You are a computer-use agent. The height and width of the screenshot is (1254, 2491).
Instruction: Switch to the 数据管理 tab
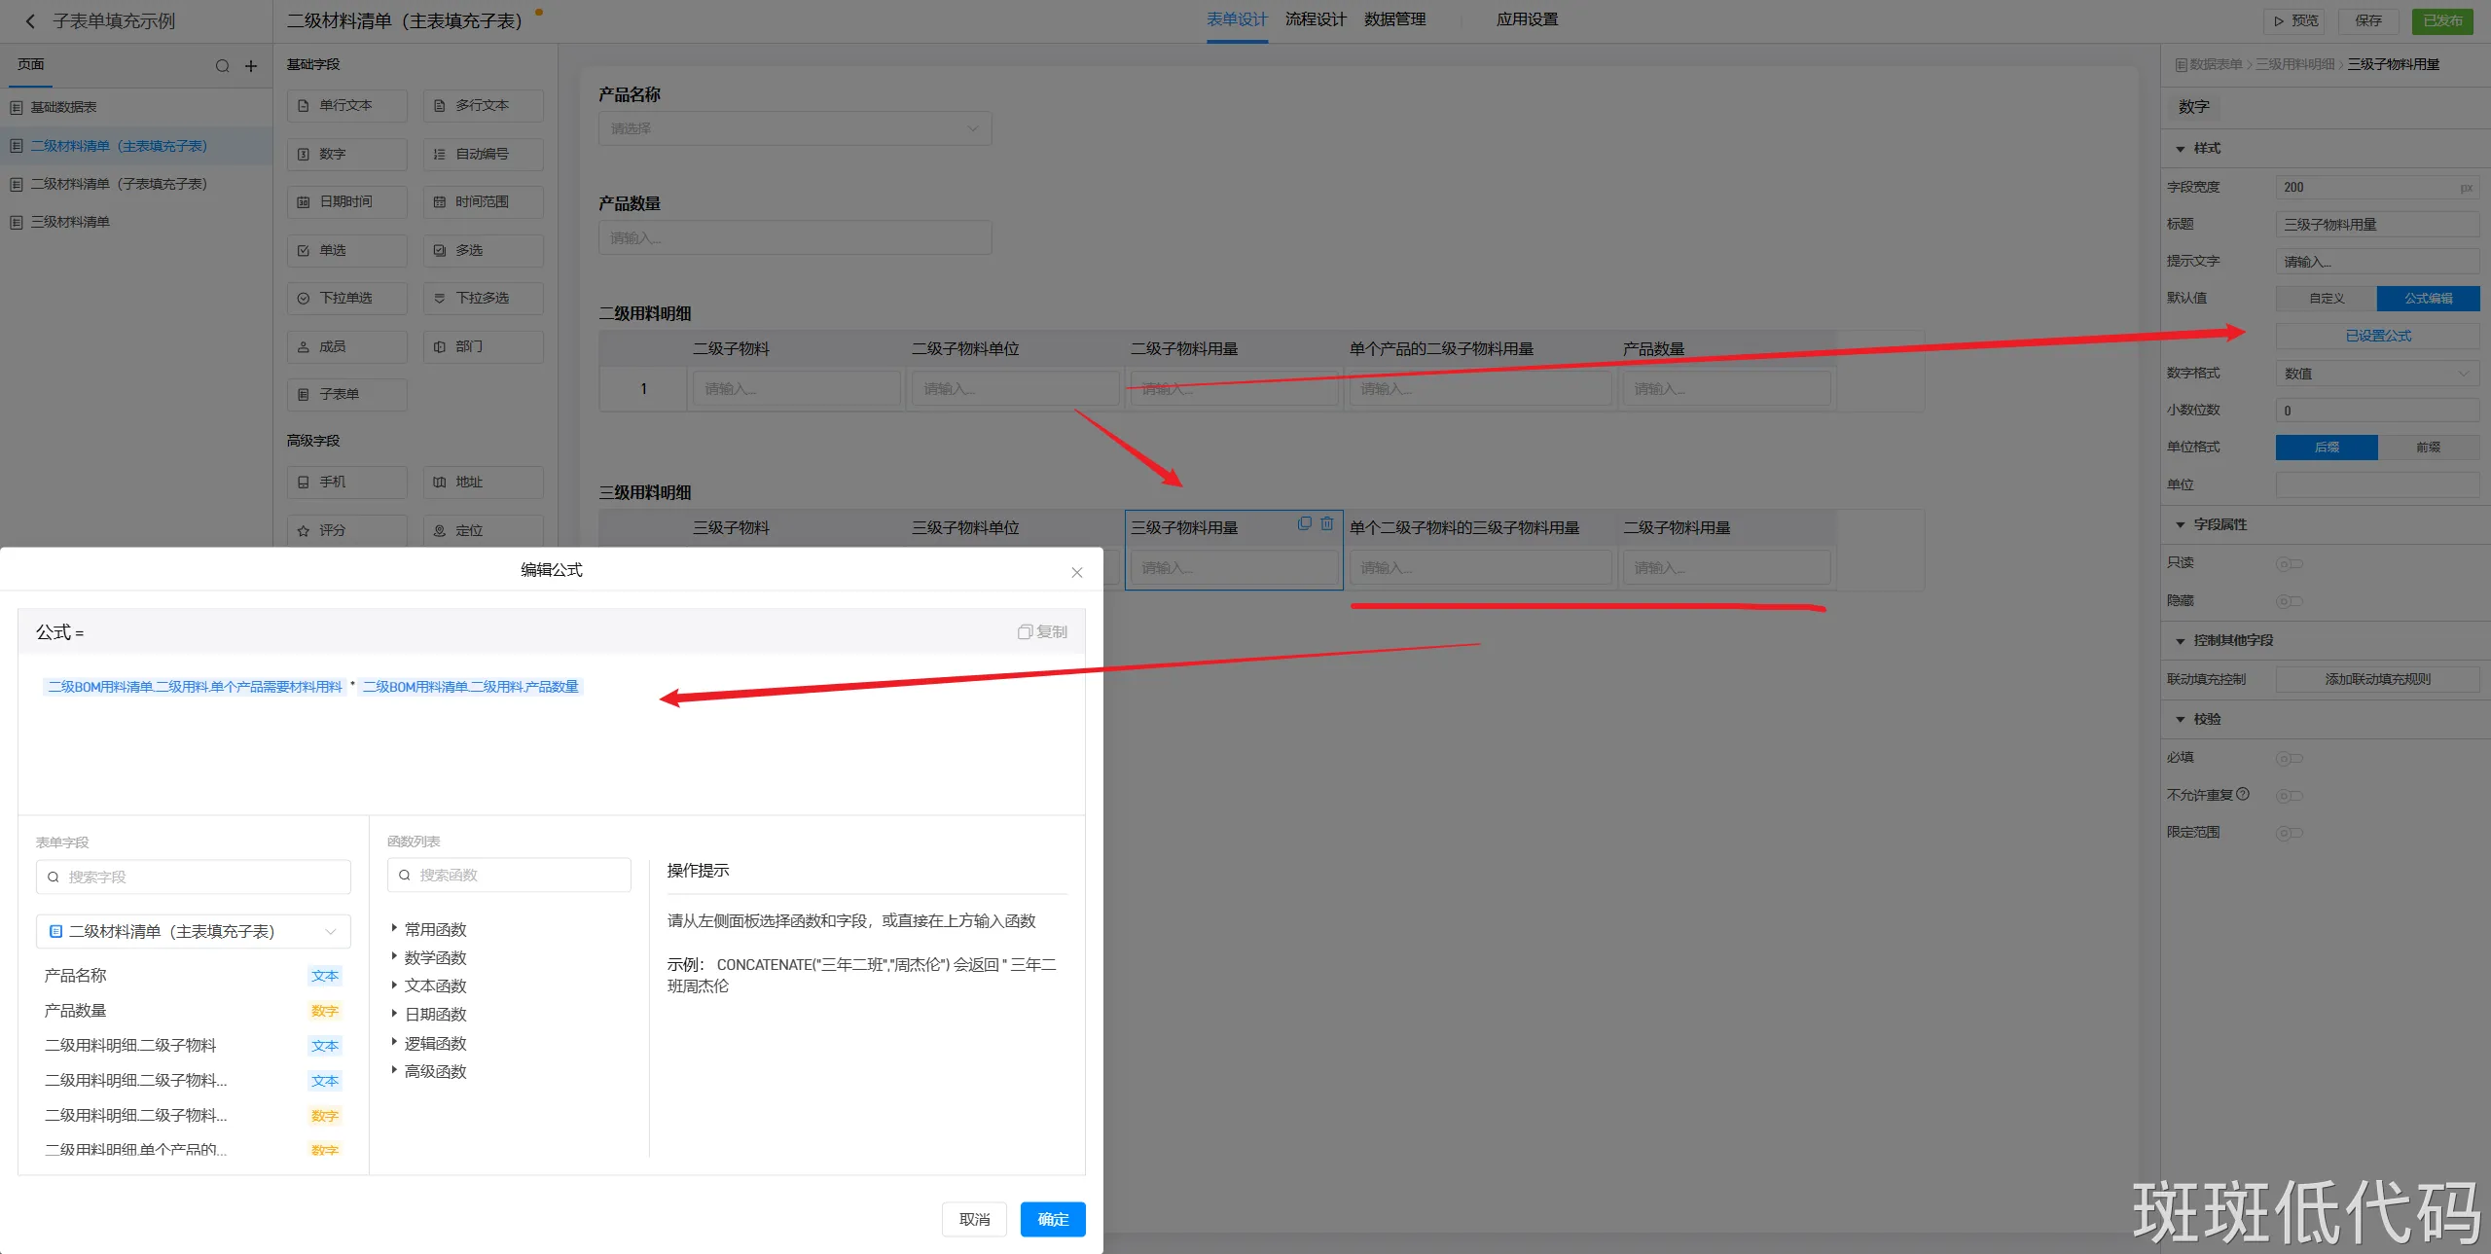pyautogui.click(x=1393, y=19)
